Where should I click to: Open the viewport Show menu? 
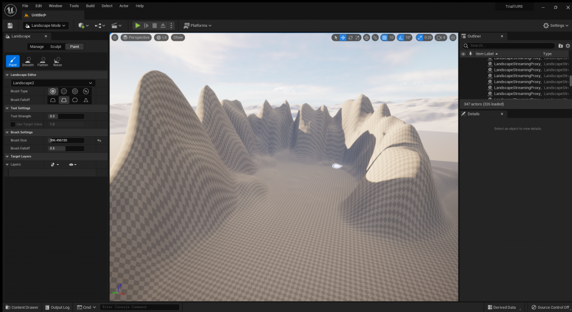point(178,37)
